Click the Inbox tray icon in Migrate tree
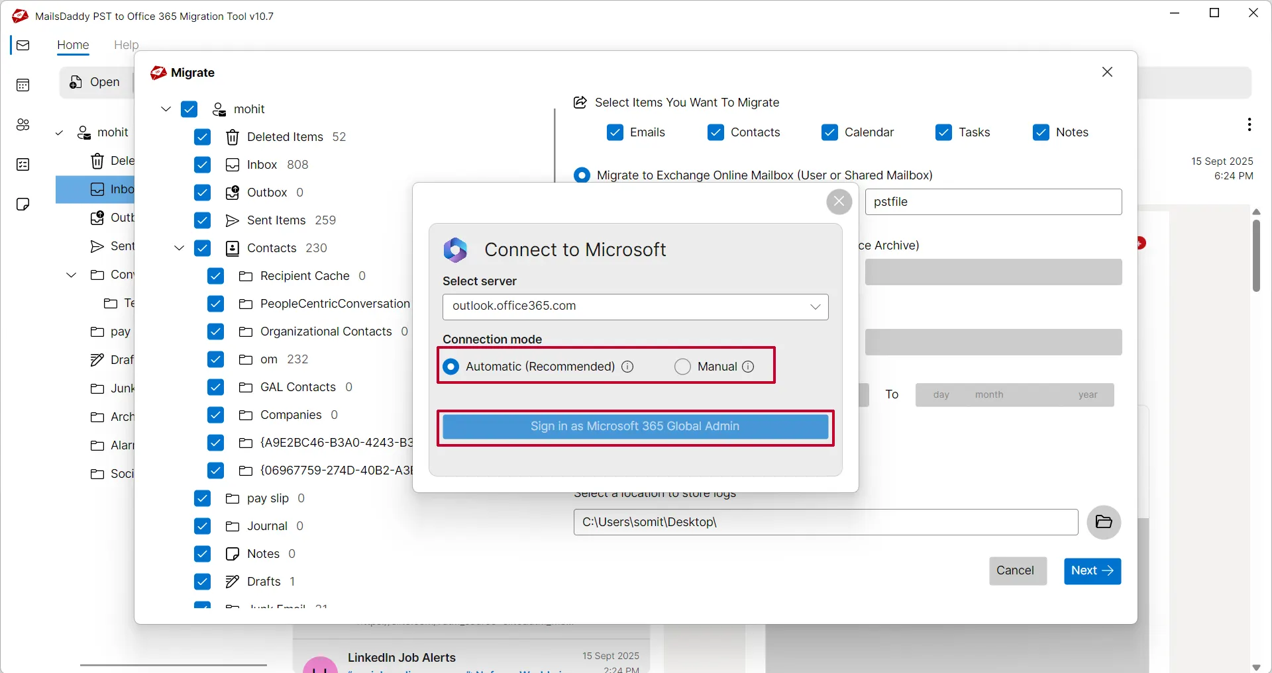The height and width of the screenshot is (673, 1272). [232, 165]
